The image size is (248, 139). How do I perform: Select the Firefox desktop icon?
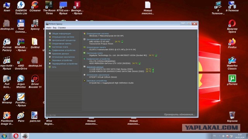pyautogui.click(x=232, y=43)
